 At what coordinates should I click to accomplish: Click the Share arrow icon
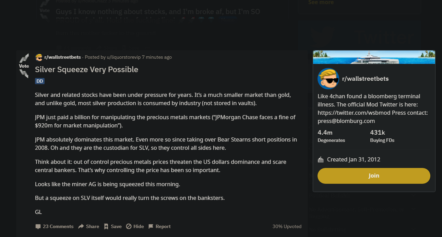[x=81, y=227]
